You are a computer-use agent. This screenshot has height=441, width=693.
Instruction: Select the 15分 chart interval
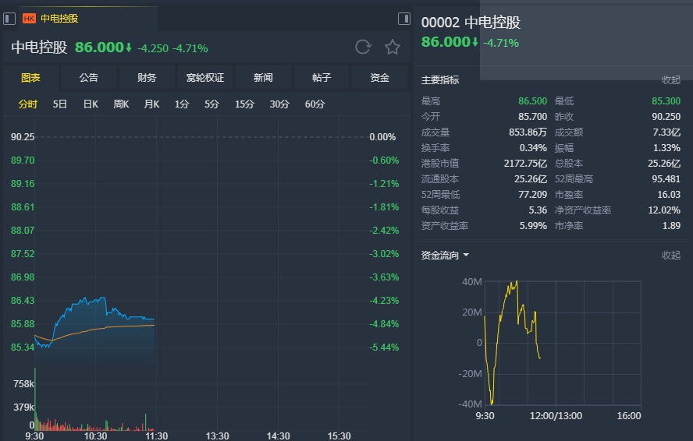[x=244, y=104]
